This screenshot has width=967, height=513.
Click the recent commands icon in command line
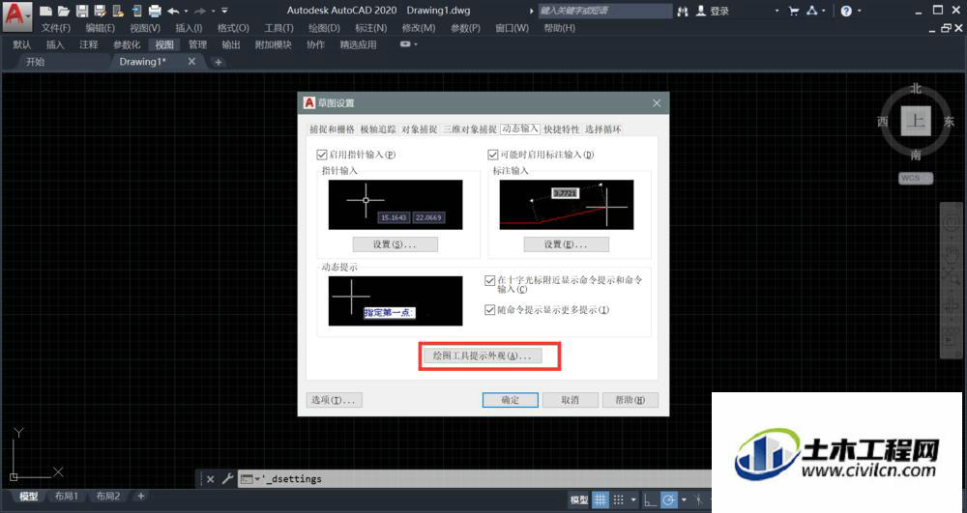[247, 478]
